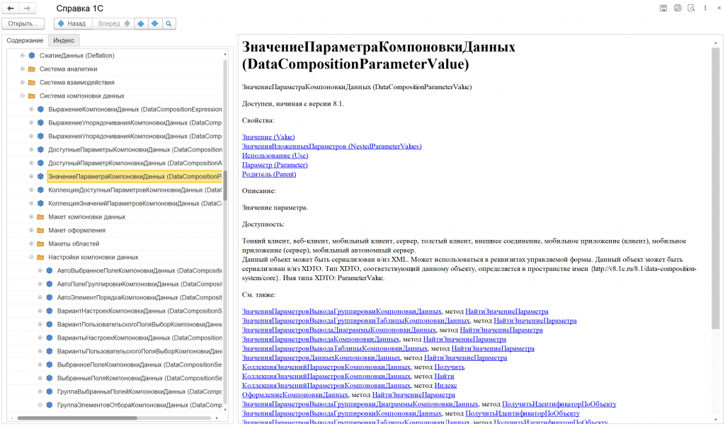Click the back arrow in title bar
This screenshot has width=725, height=426.
pos(11,8)
